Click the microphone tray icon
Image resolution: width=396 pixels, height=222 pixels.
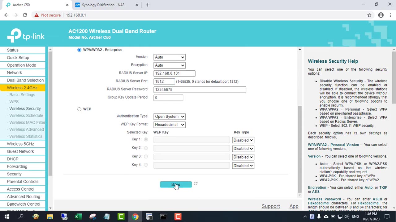(319, 216)
